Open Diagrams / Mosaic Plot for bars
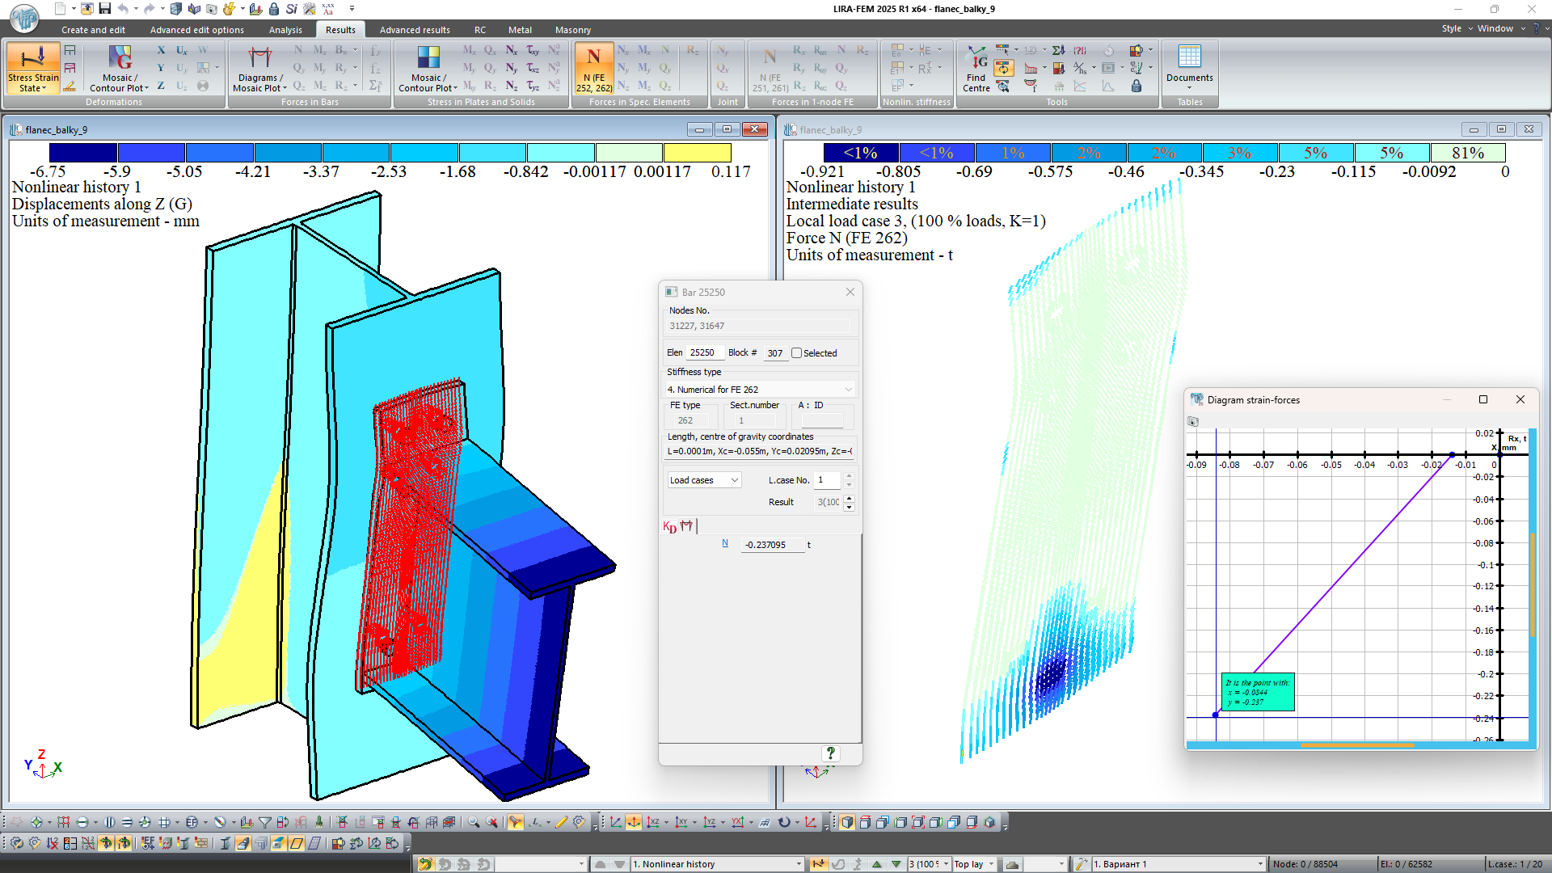 pyautogui.click(x=259, y=69)
